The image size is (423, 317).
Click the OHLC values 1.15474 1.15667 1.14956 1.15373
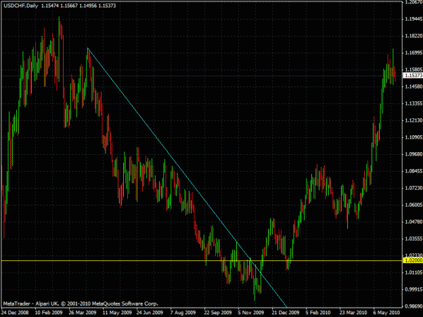click(79, 5)
